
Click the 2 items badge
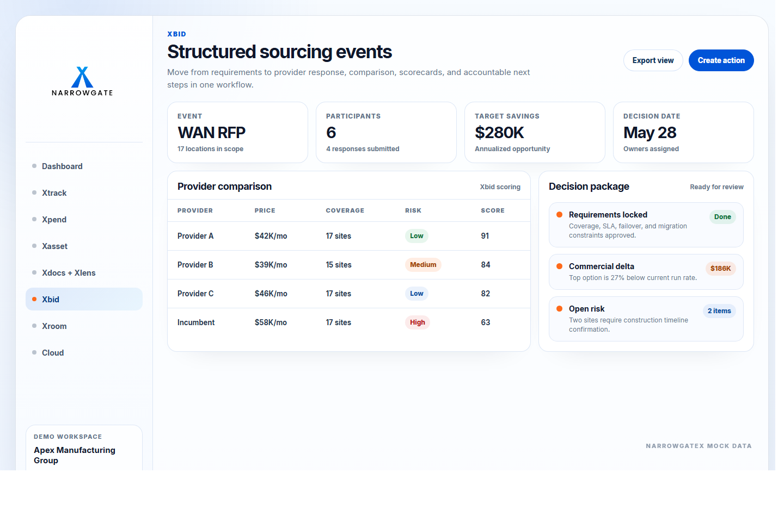click(719, 311)
